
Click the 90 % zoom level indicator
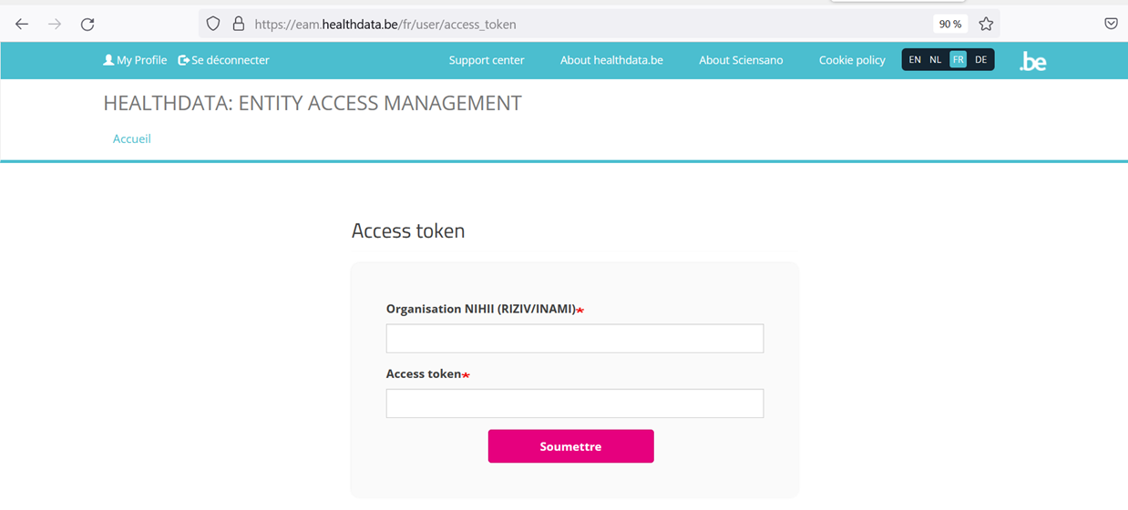[950, 25]
